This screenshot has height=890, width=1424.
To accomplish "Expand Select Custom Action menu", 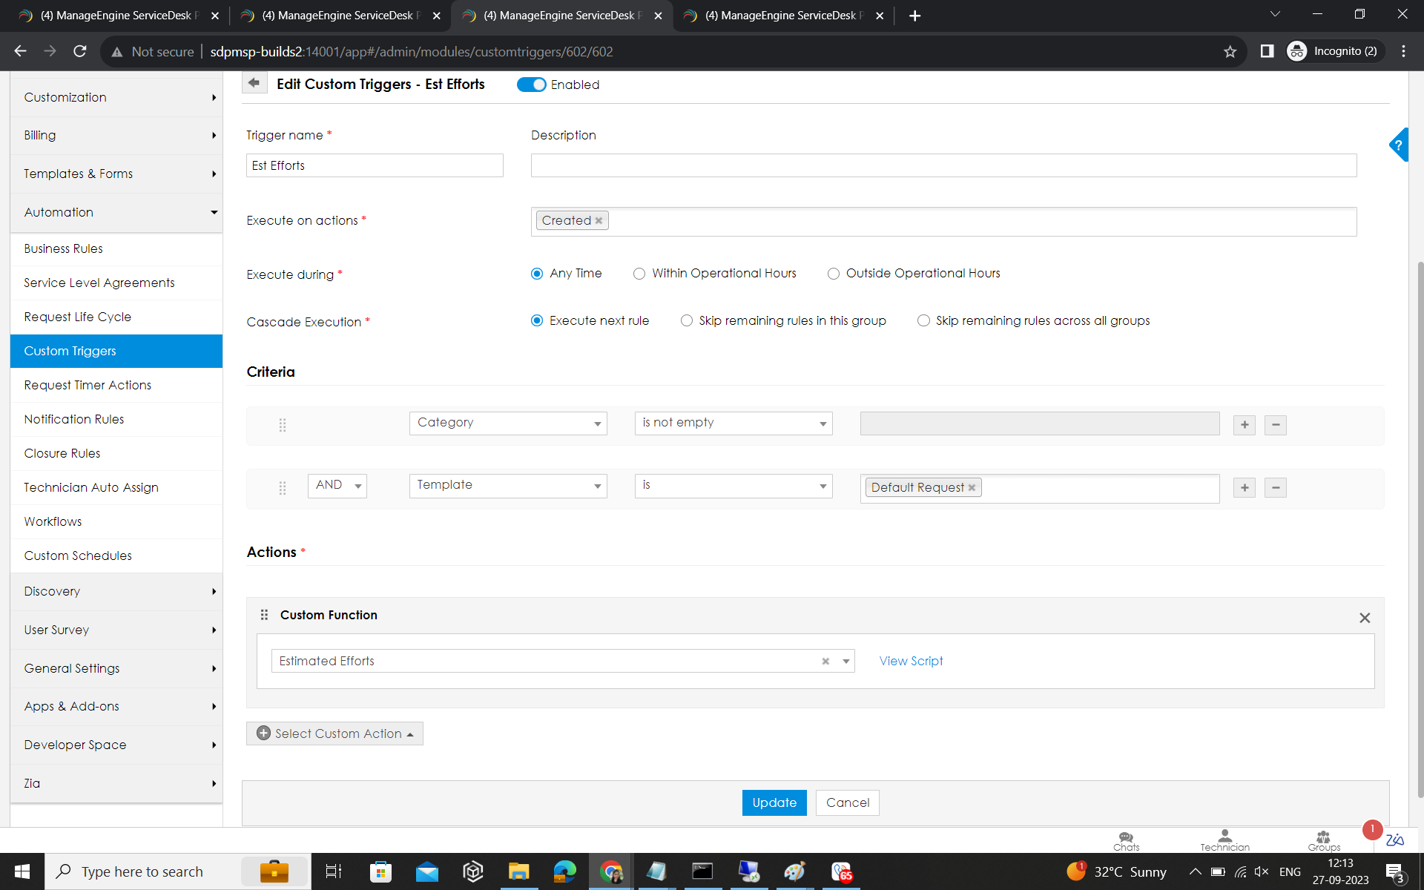I will [334, 734].
